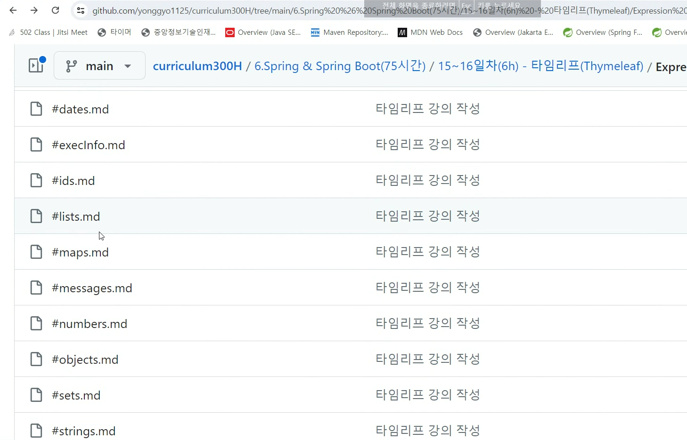Image resolution: width=687 pixels, height=440 pixels.
Task: Open the #execInfo.md file
Action: pos(89,145)
